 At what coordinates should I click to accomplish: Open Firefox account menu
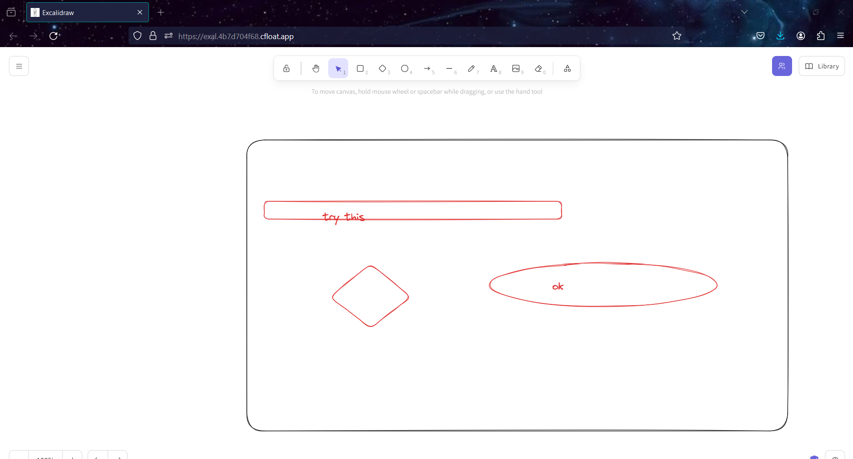pyautogui.click(x=801, y=36)
